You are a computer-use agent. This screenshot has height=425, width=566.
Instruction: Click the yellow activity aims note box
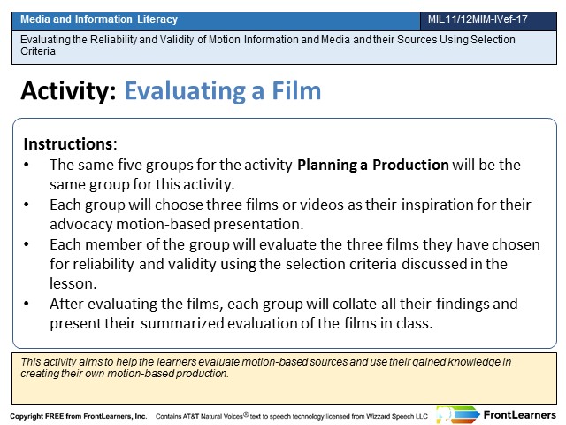284,378
